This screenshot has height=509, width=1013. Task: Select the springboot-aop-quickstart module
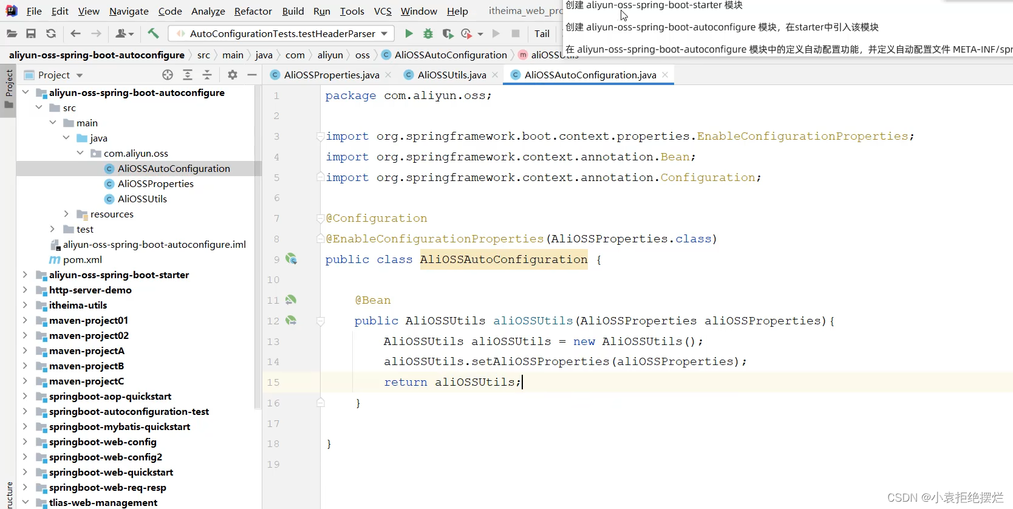pos(110,396)
